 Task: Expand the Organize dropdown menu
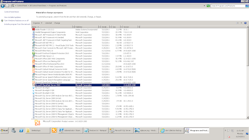pyautogui.click(x=37, y=23)
